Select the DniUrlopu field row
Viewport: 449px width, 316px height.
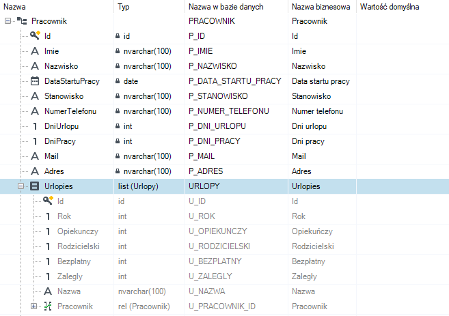click(x=224, y=126)
